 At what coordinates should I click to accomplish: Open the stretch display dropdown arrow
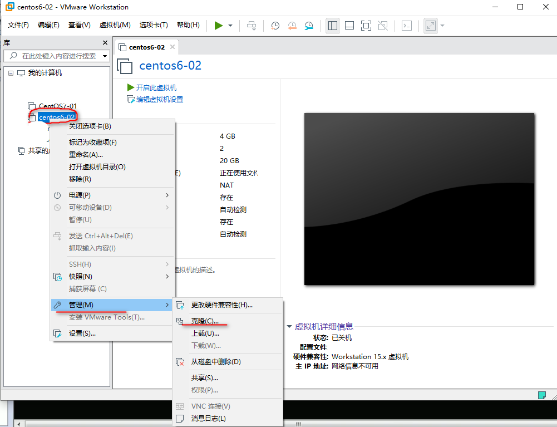[442, 26]
